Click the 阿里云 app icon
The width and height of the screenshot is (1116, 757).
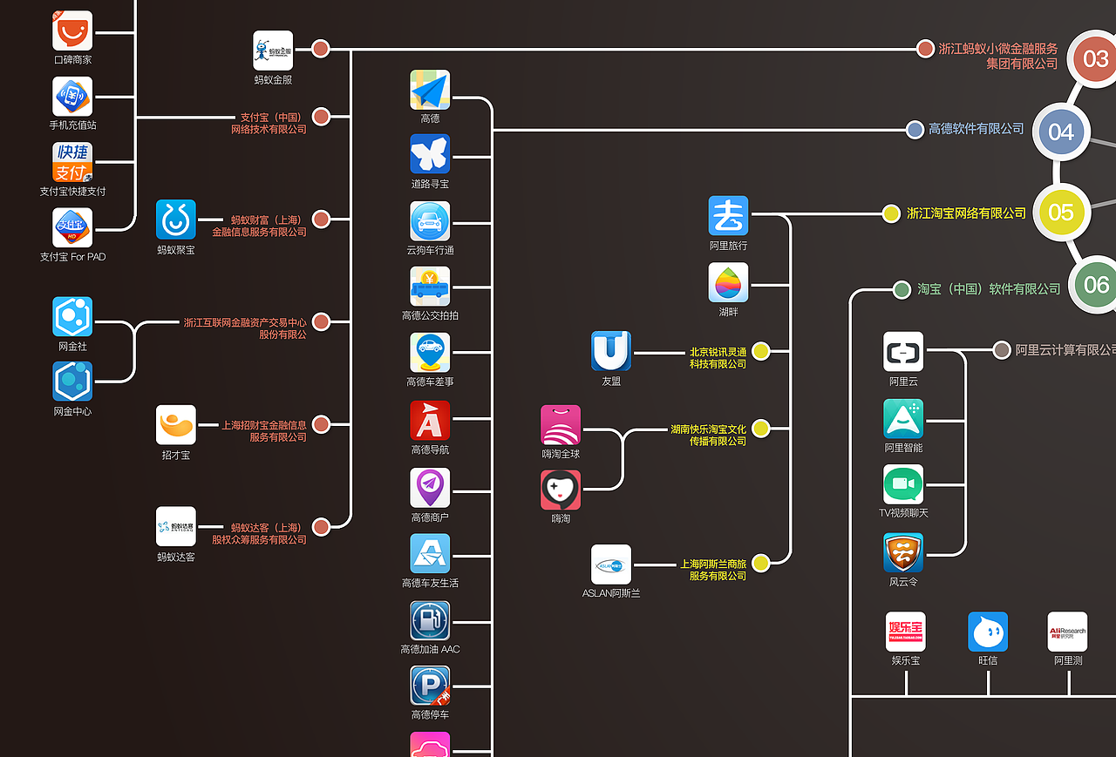(x=903, y=352)
